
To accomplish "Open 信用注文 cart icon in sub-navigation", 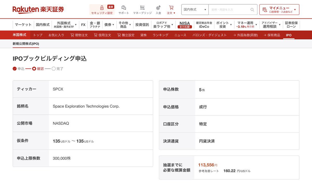I will [x=95, y=35].
